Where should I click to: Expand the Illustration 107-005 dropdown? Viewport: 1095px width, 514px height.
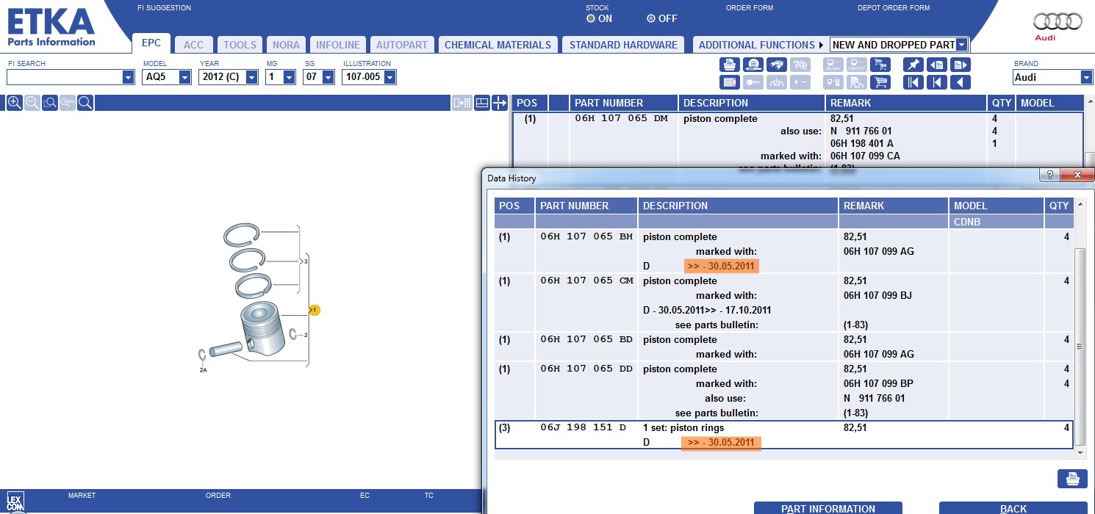pyautogui.click(x=389, y=77)
